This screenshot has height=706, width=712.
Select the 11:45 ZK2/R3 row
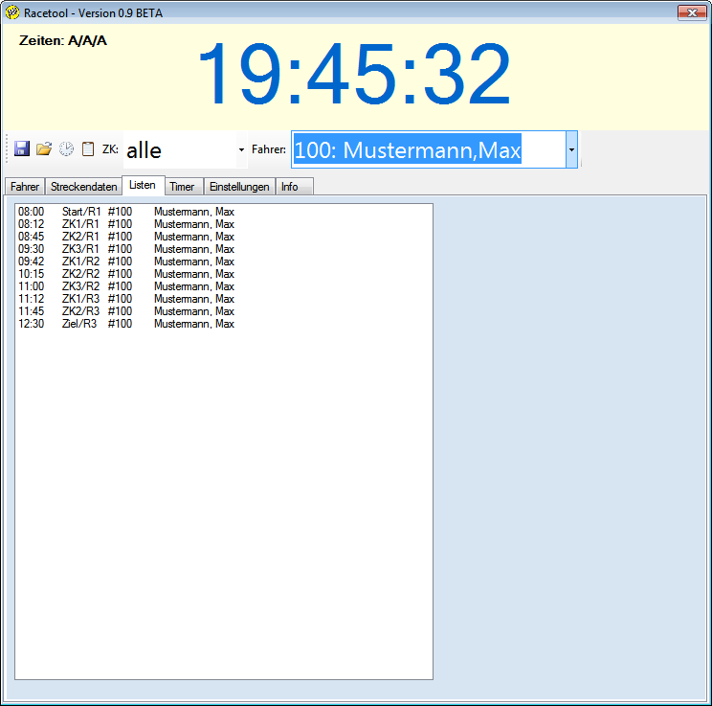223,311
